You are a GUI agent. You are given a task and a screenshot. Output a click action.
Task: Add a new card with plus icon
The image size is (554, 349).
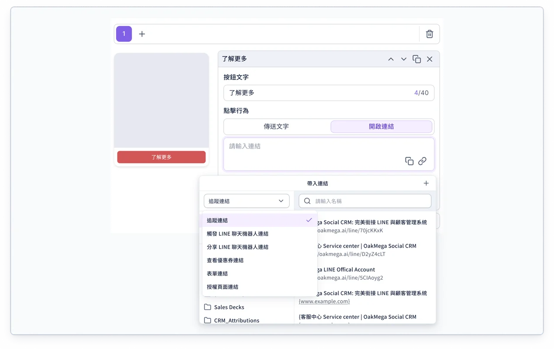coord(142,34)
